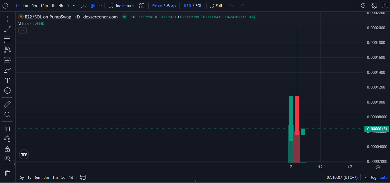Add a symbol with the plus icon

[x=5, y=6]
